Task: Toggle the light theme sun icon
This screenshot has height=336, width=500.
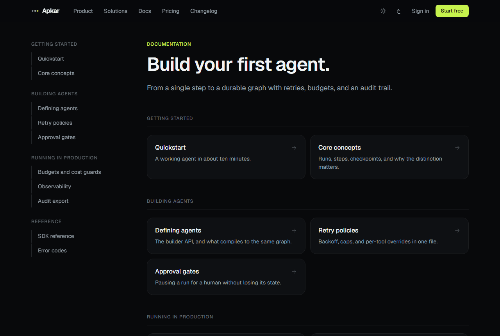Action: (383, 11)
